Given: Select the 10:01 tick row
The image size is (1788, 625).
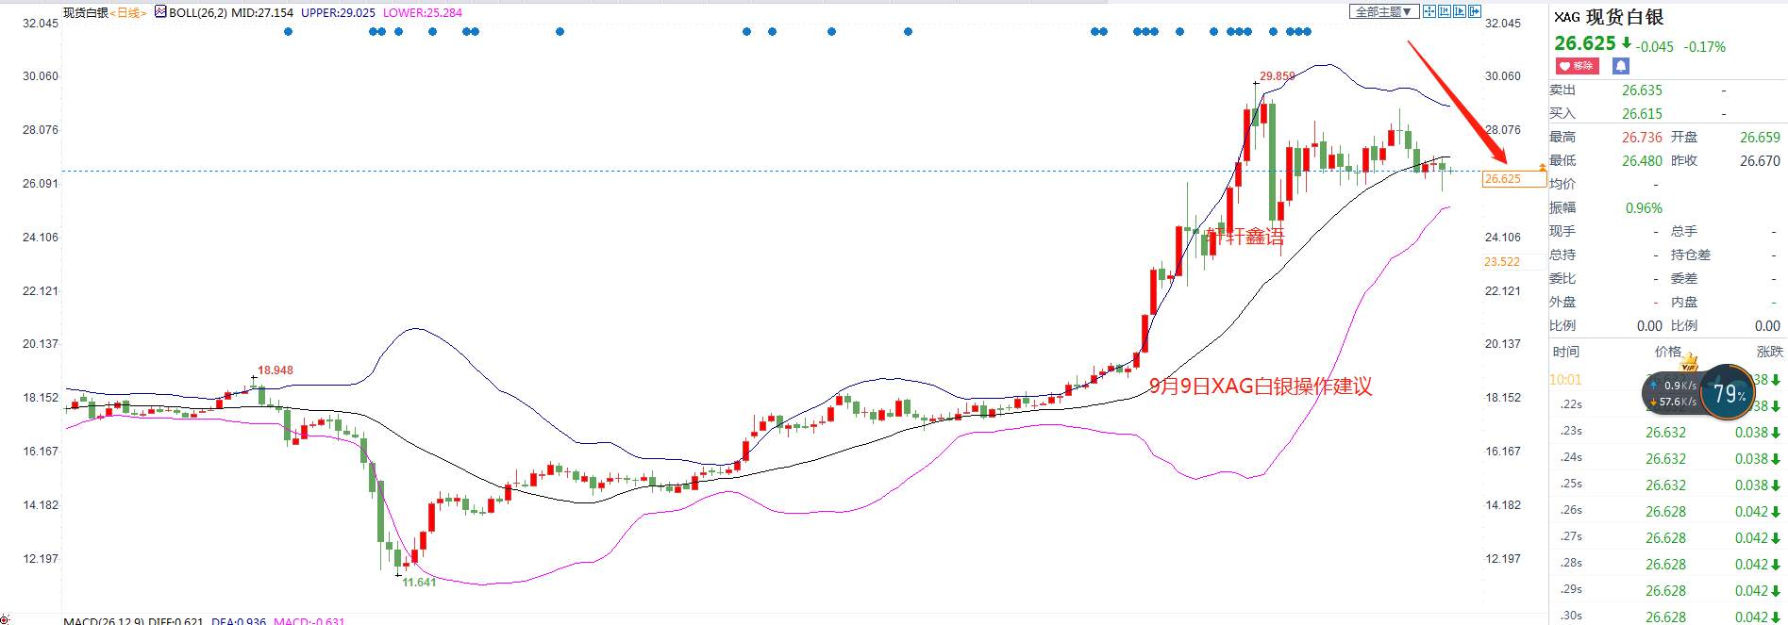Looking at the screenshot, I should (1668, 380).
